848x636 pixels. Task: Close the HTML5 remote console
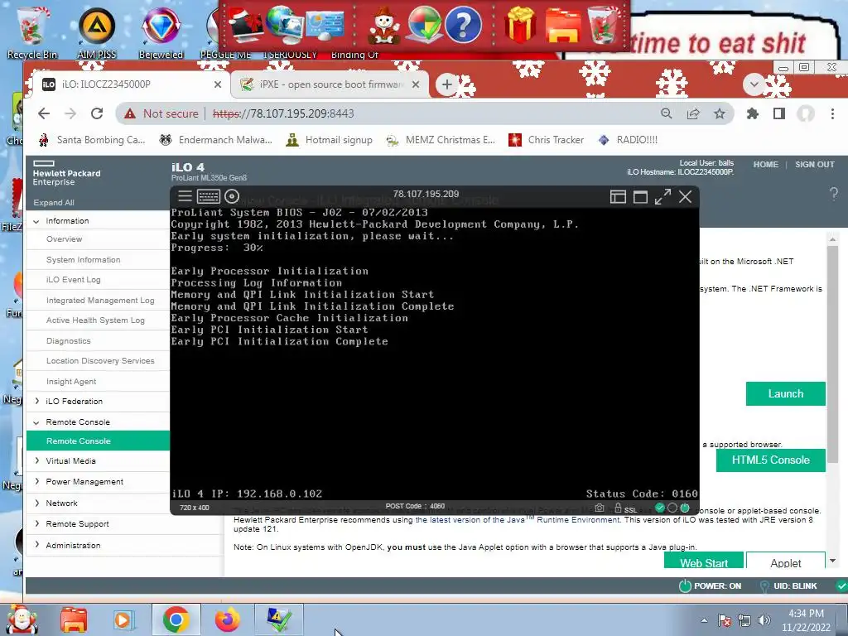(685, 197)
